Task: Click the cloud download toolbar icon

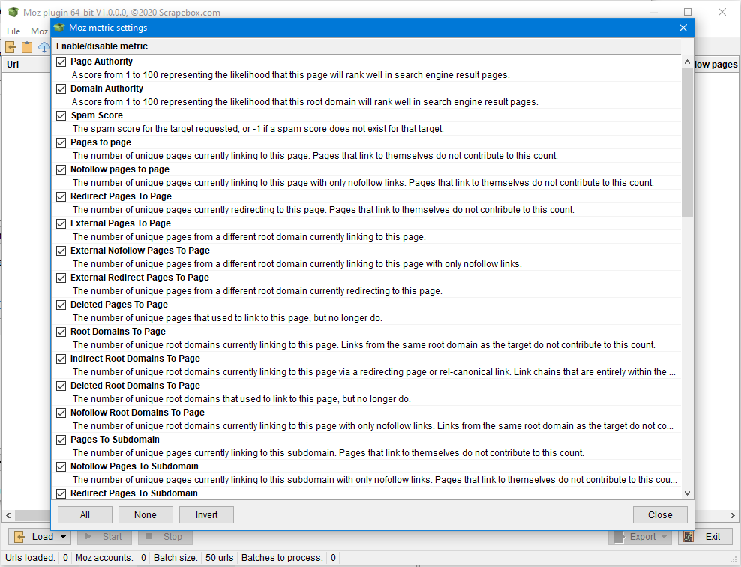Action: [44, 46]
